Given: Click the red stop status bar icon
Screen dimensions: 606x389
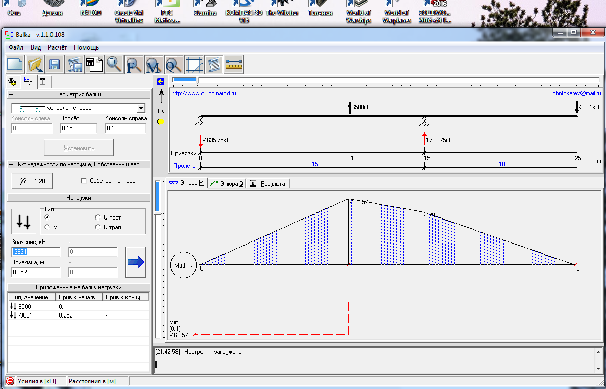Looking at the screenshot, I should 10,381.
